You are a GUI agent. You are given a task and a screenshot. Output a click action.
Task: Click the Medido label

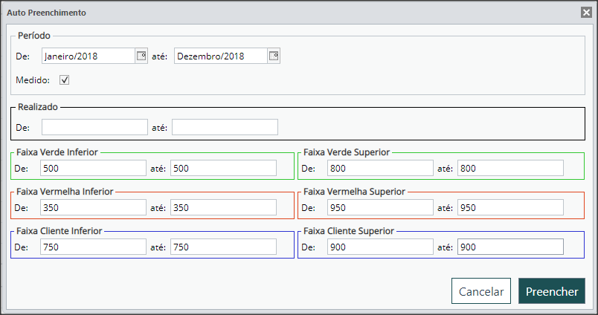click(x=33, y=80)
